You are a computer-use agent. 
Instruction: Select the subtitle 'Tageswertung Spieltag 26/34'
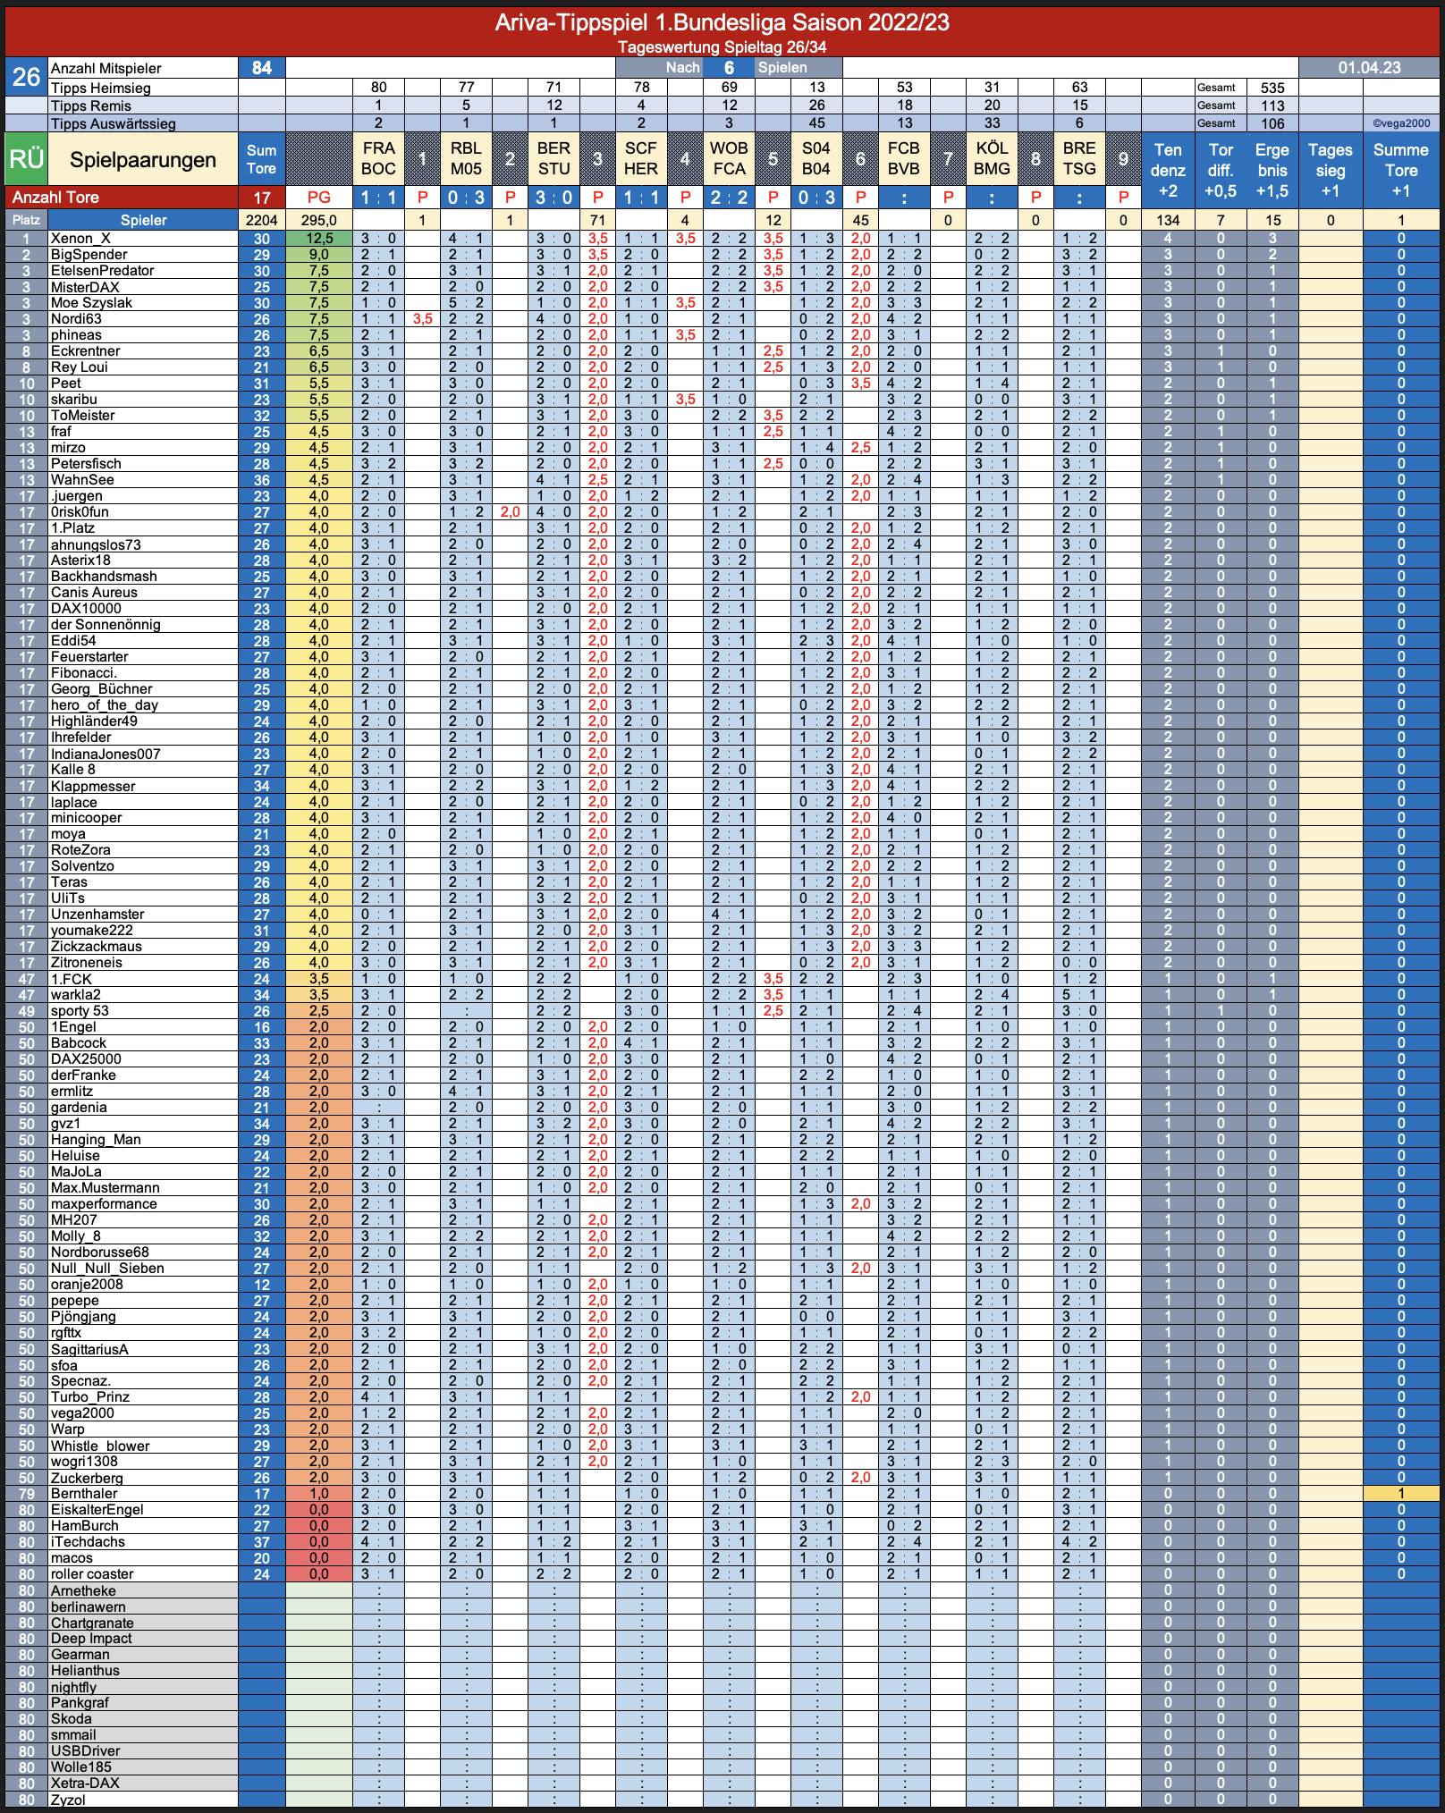click(x=722, y=46)
